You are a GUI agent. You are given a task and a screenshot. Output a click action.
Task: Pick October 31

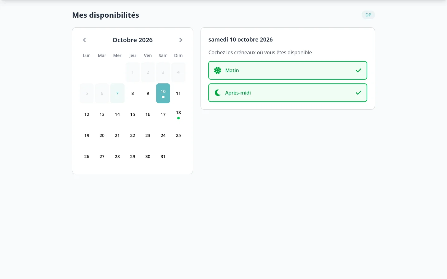163,157
